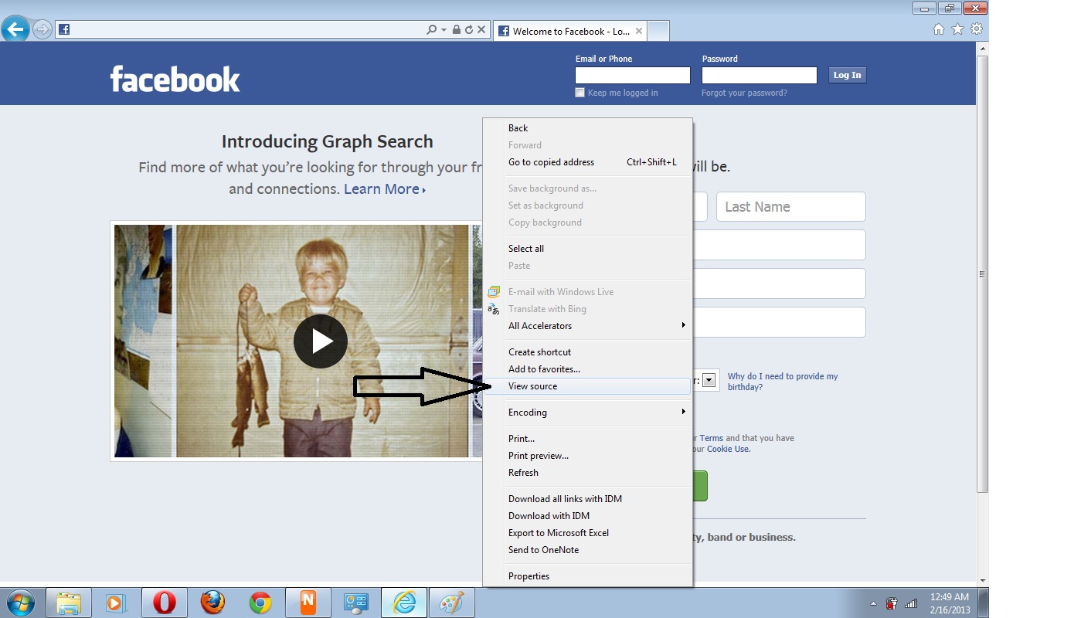
Task: Switch to Paint taskbar icon
Action: point(452,603)
